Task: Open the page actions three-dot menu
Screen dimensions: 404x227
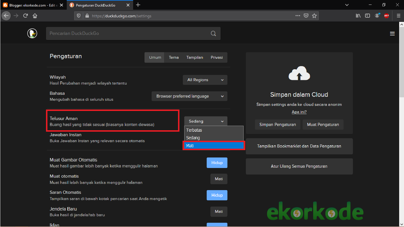Action: [x=298, y=16]
